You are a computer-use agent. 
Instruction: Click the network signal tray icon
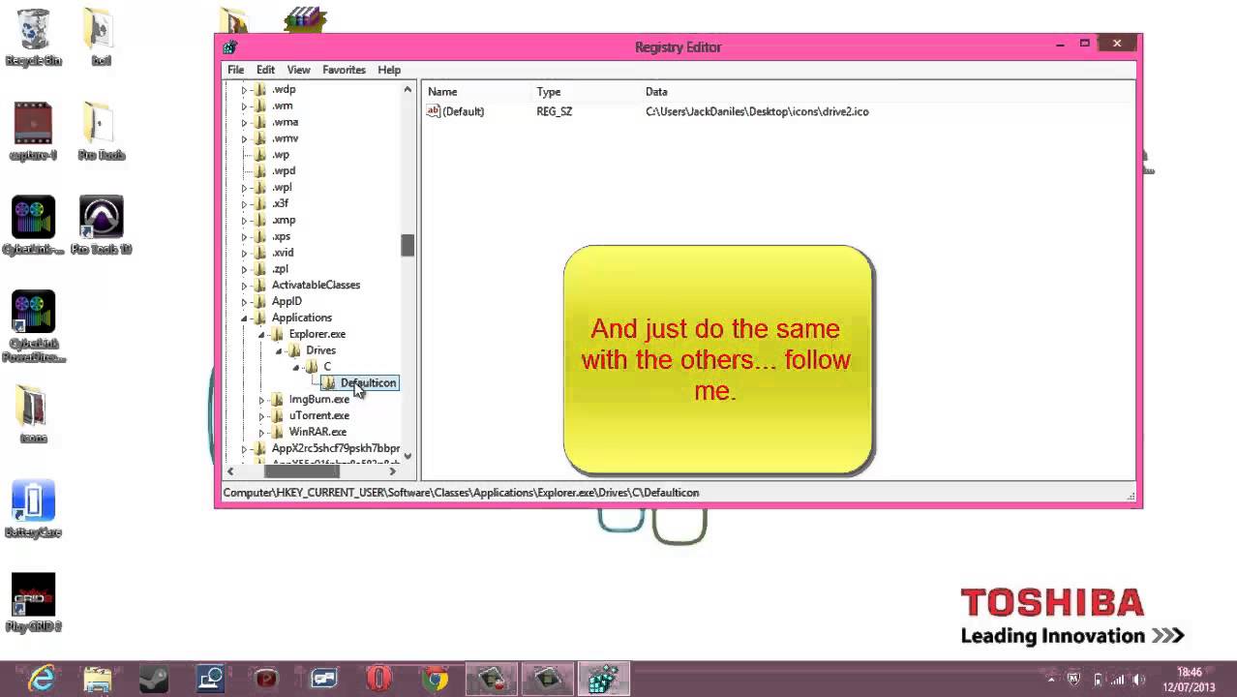1118,680
